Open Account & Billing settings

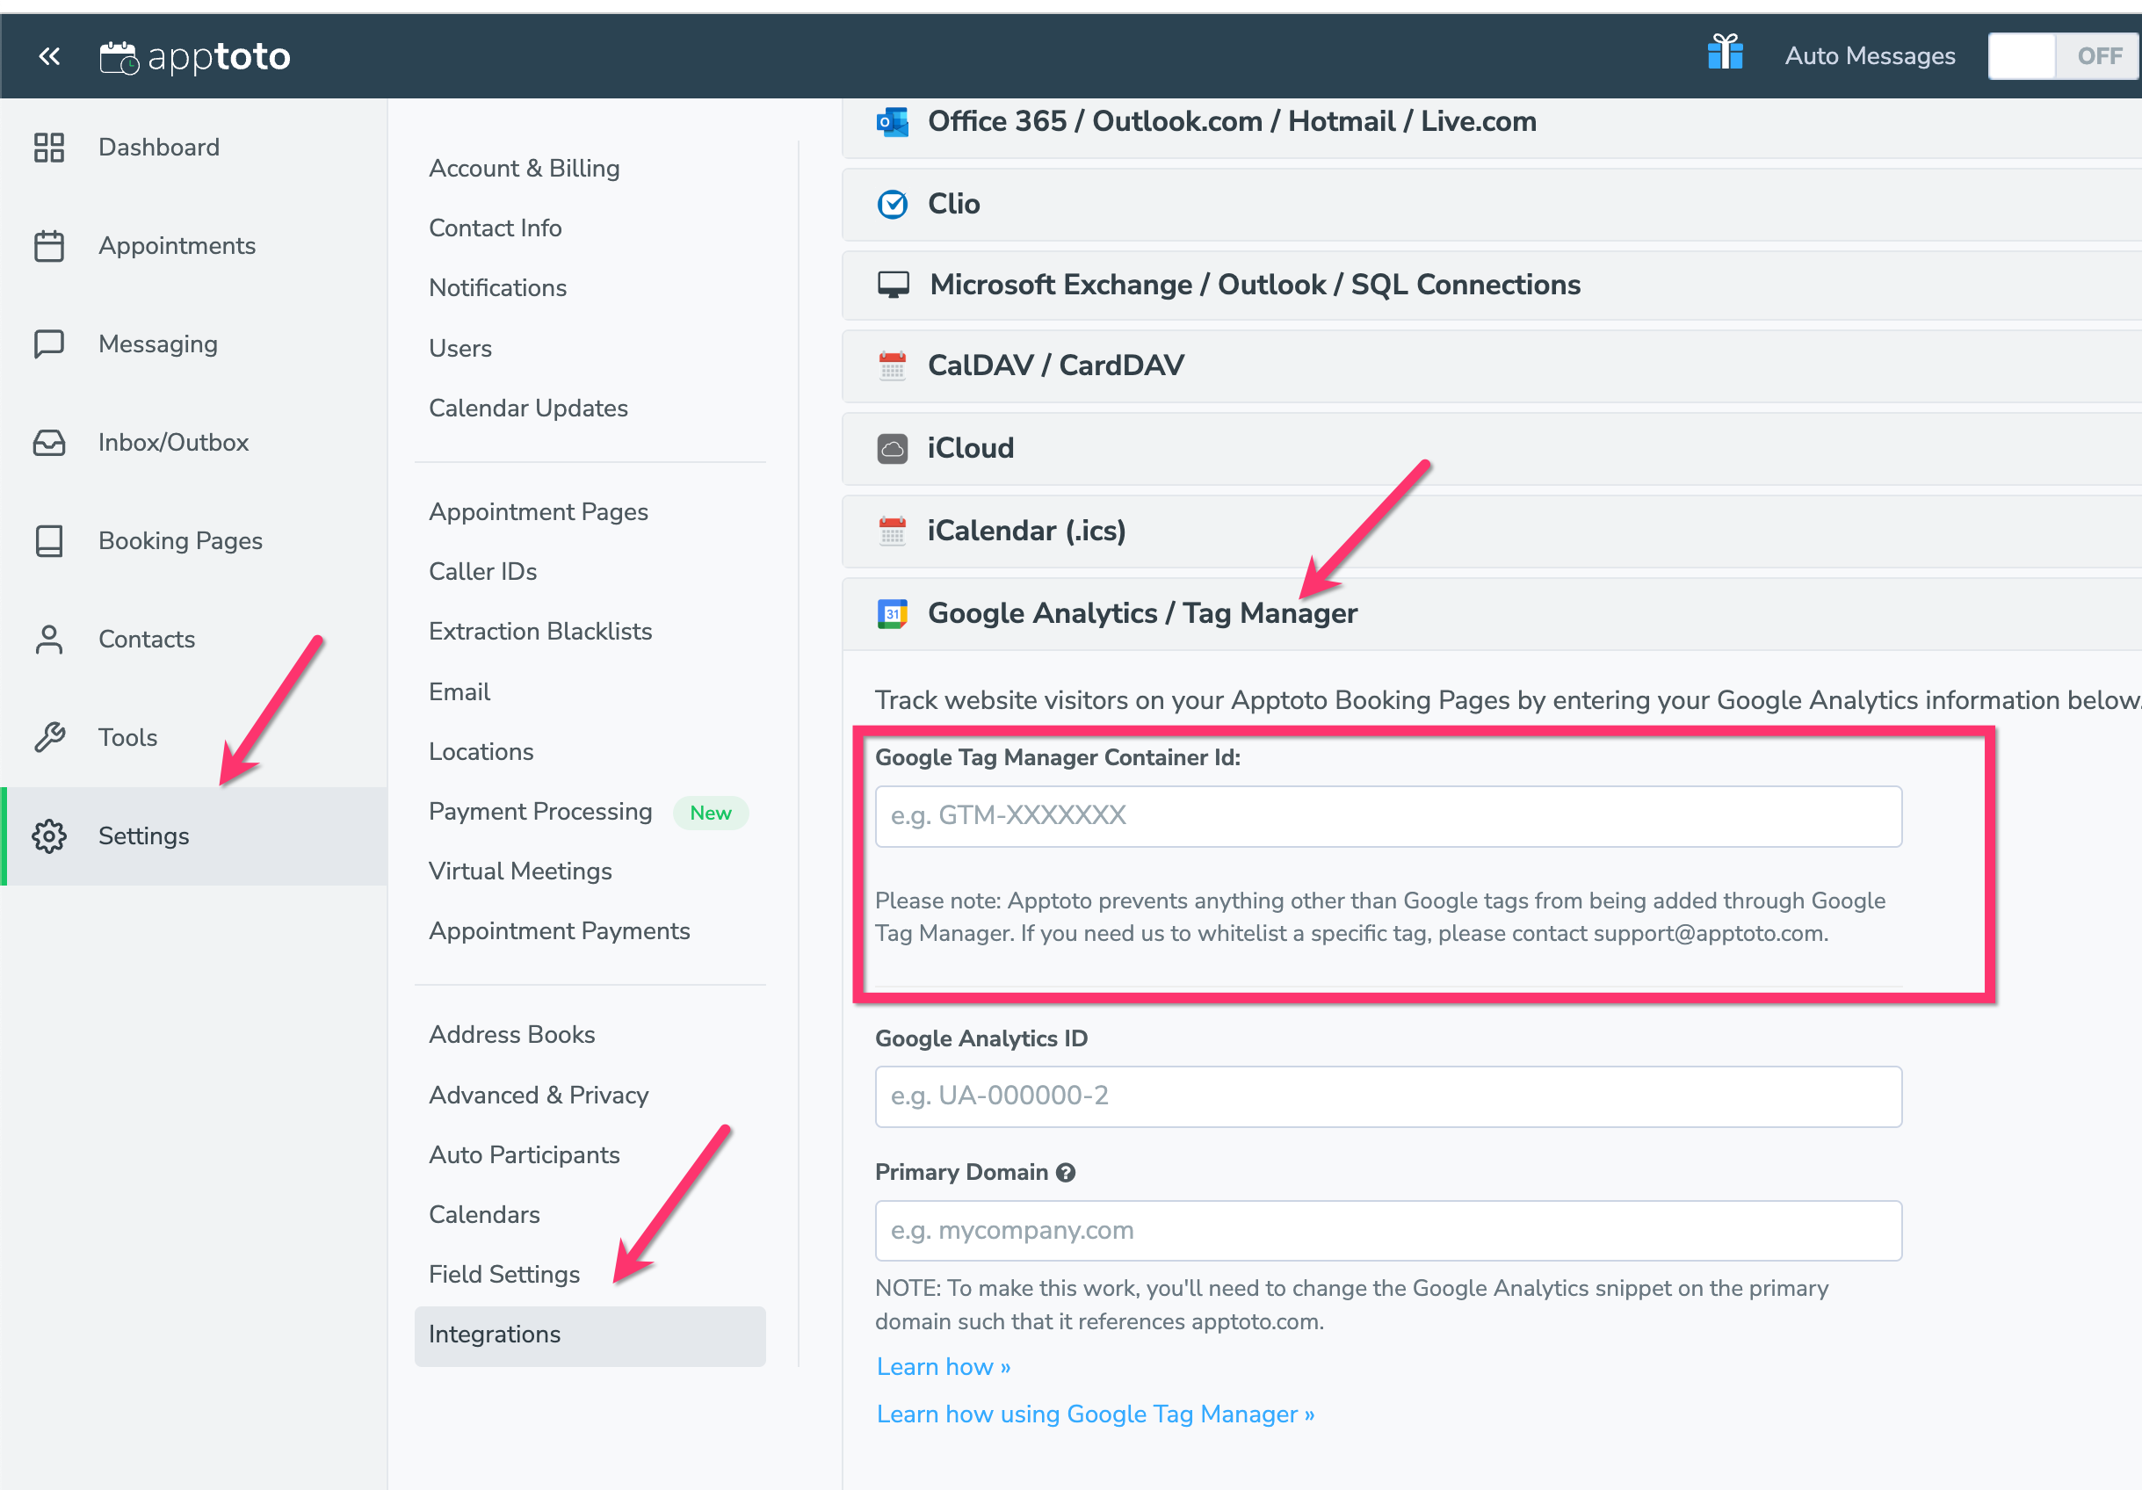[x=524, y=168]
